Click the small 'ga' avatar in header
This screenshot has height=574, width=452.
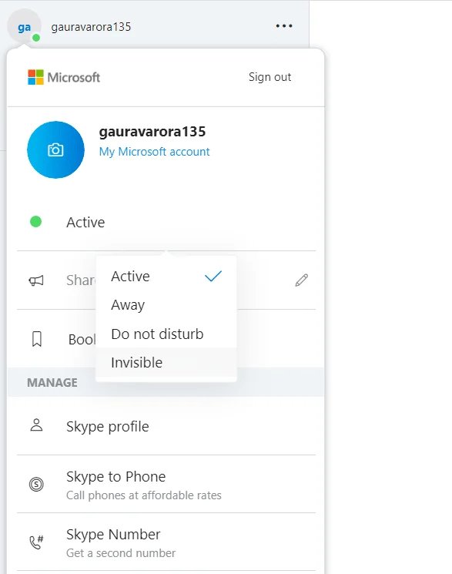pos(24,27)
